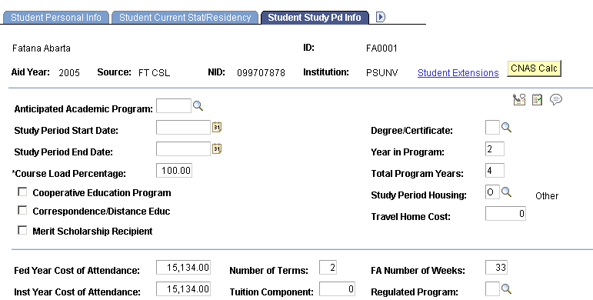Switch to Student Current Stat/Residency tab
This screenshot has height=300, width=593.
click(x=185, y=18)
